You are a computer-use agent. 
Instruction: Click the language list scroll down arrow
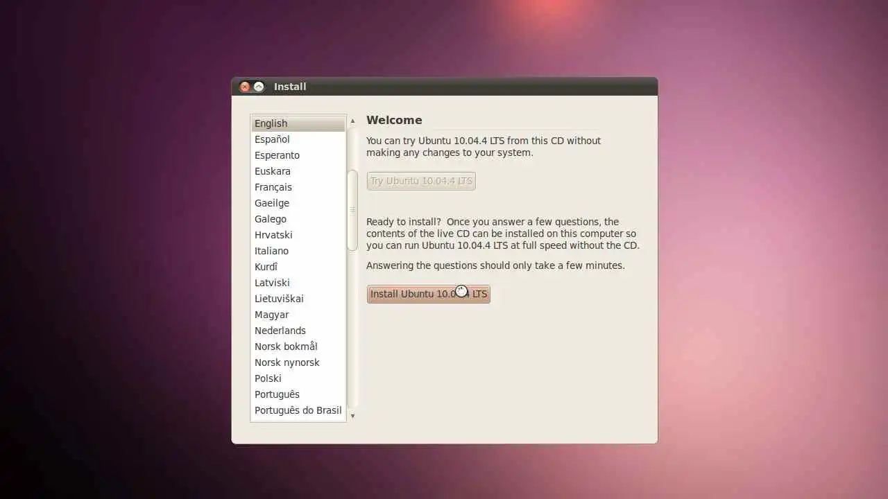[x=352, y=416]
